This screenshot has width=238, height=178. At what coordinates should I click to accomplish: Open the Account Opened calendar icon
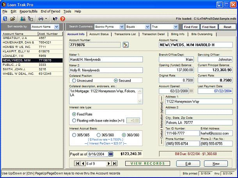click(191, 91)
